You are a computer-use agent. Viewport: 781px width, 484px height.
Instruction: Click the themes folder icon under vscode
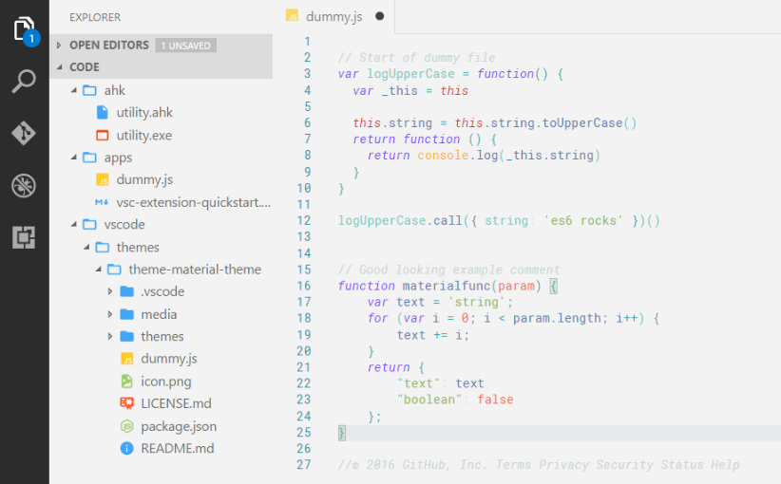(102, 248)
